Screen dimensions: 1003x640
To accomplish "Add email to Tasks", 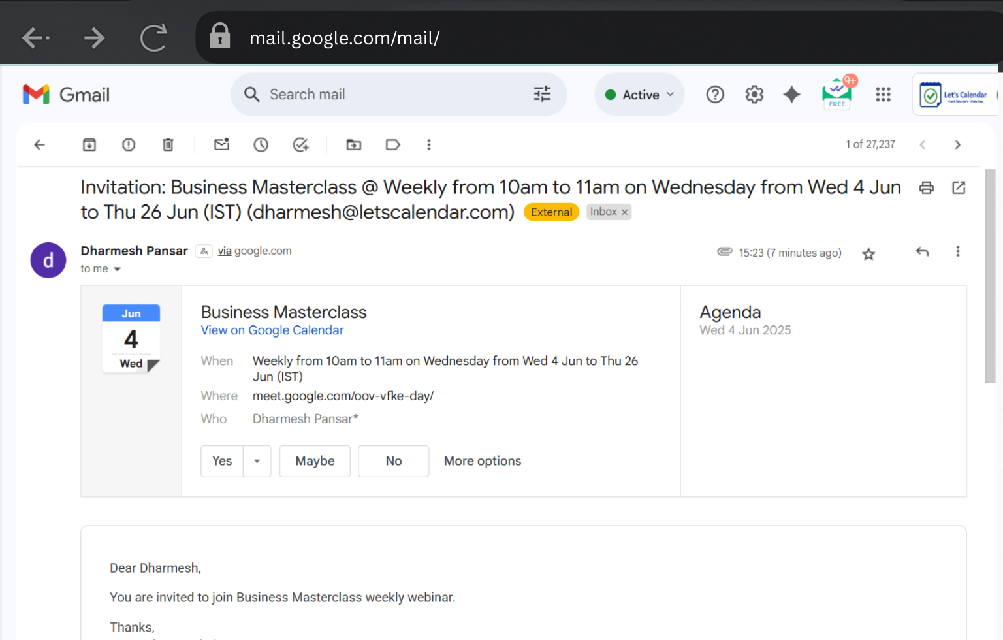I will click(300, 145).
